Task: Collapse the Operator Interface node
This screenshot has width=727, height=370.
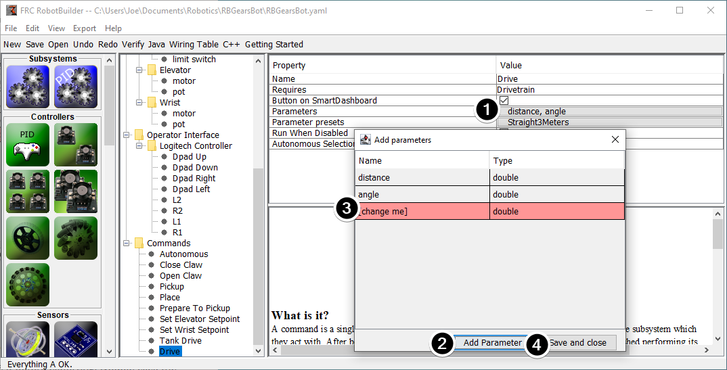Action: [x=126, y=135]
